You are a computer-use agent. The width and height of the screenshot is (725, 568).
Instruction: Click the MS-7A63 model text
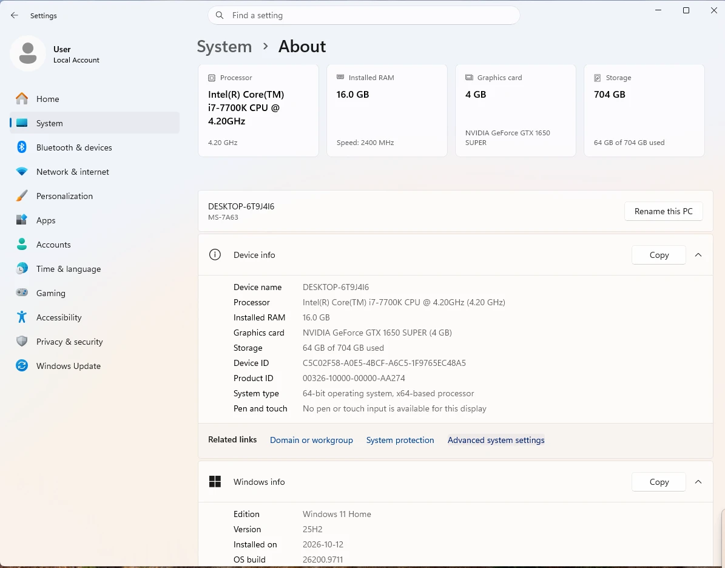(223, 217)
